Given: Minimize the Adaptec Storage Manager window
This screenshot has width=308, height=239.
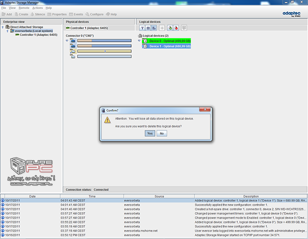Looking at the screenshot, I should (286, 2).
